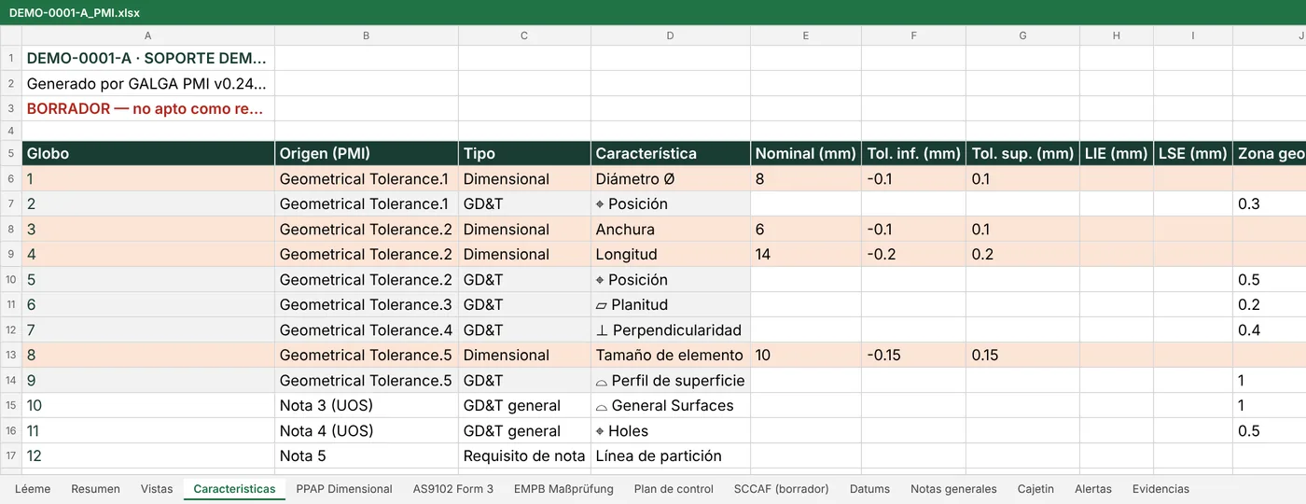This screenshot has width=1306, height=504.
Task: Click the active Caracteristicas sheet tab
Action: tap(234, 489)
